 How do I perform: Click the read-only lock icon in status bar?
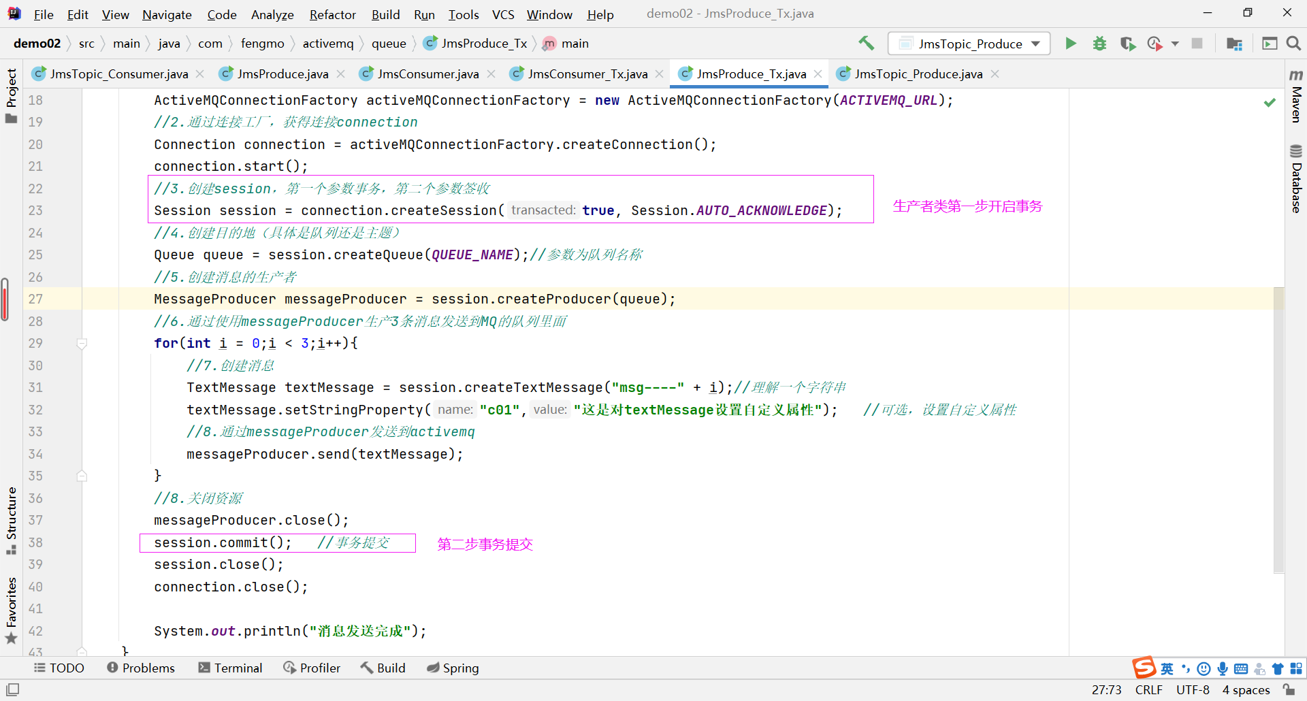coord(1289,689)
